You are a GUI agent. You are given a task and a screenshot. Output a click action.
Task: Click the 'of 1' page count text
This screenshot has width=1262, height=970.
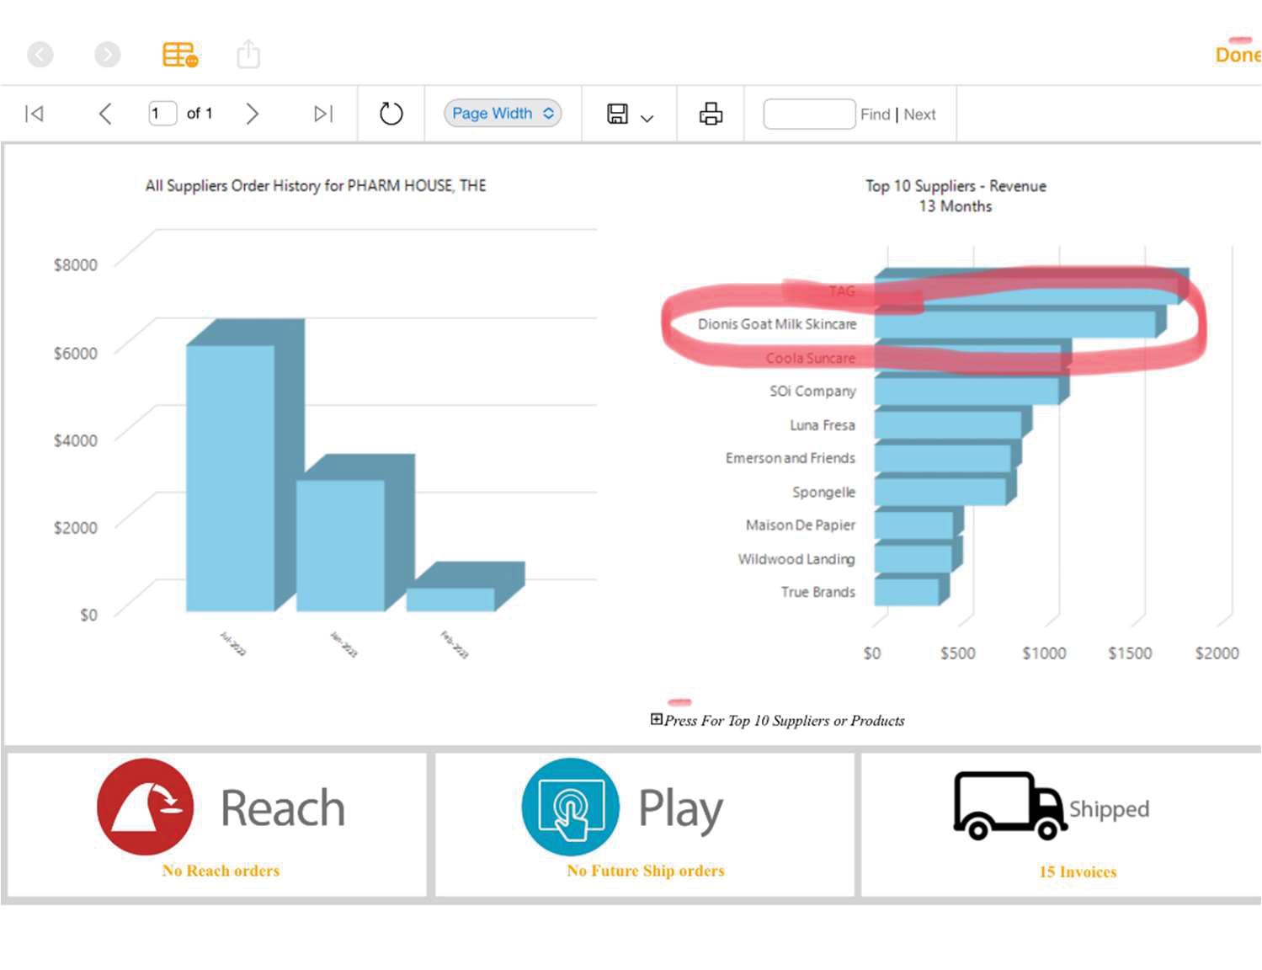tap(200, 114)
